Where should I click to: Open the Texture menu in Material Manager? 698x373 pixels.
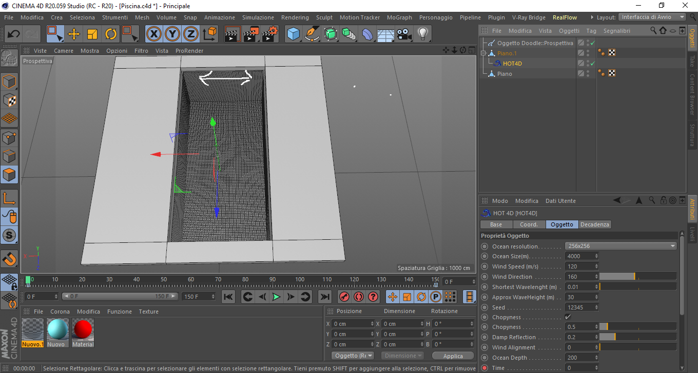(149, 312)
